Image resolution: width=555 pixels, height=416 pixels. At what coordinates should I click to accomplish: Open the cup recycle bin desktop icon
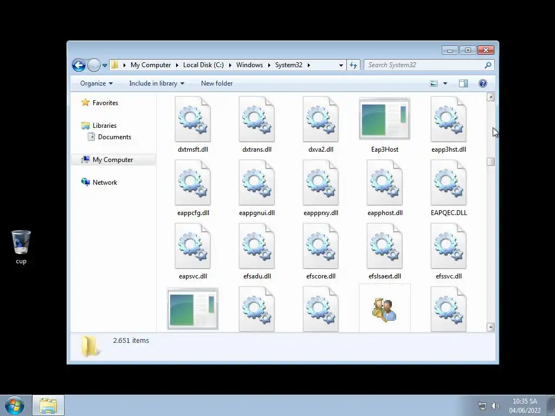(x=21, y=246)
